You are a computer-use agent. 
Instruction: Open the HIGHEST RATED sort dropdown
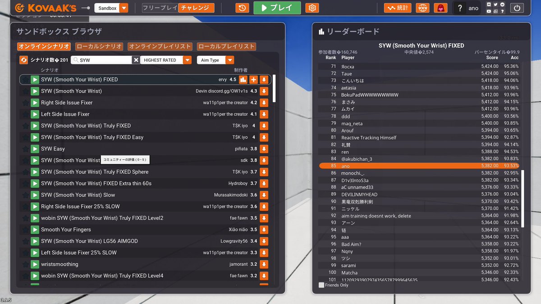pyautogui.click(x=167, y=60)
